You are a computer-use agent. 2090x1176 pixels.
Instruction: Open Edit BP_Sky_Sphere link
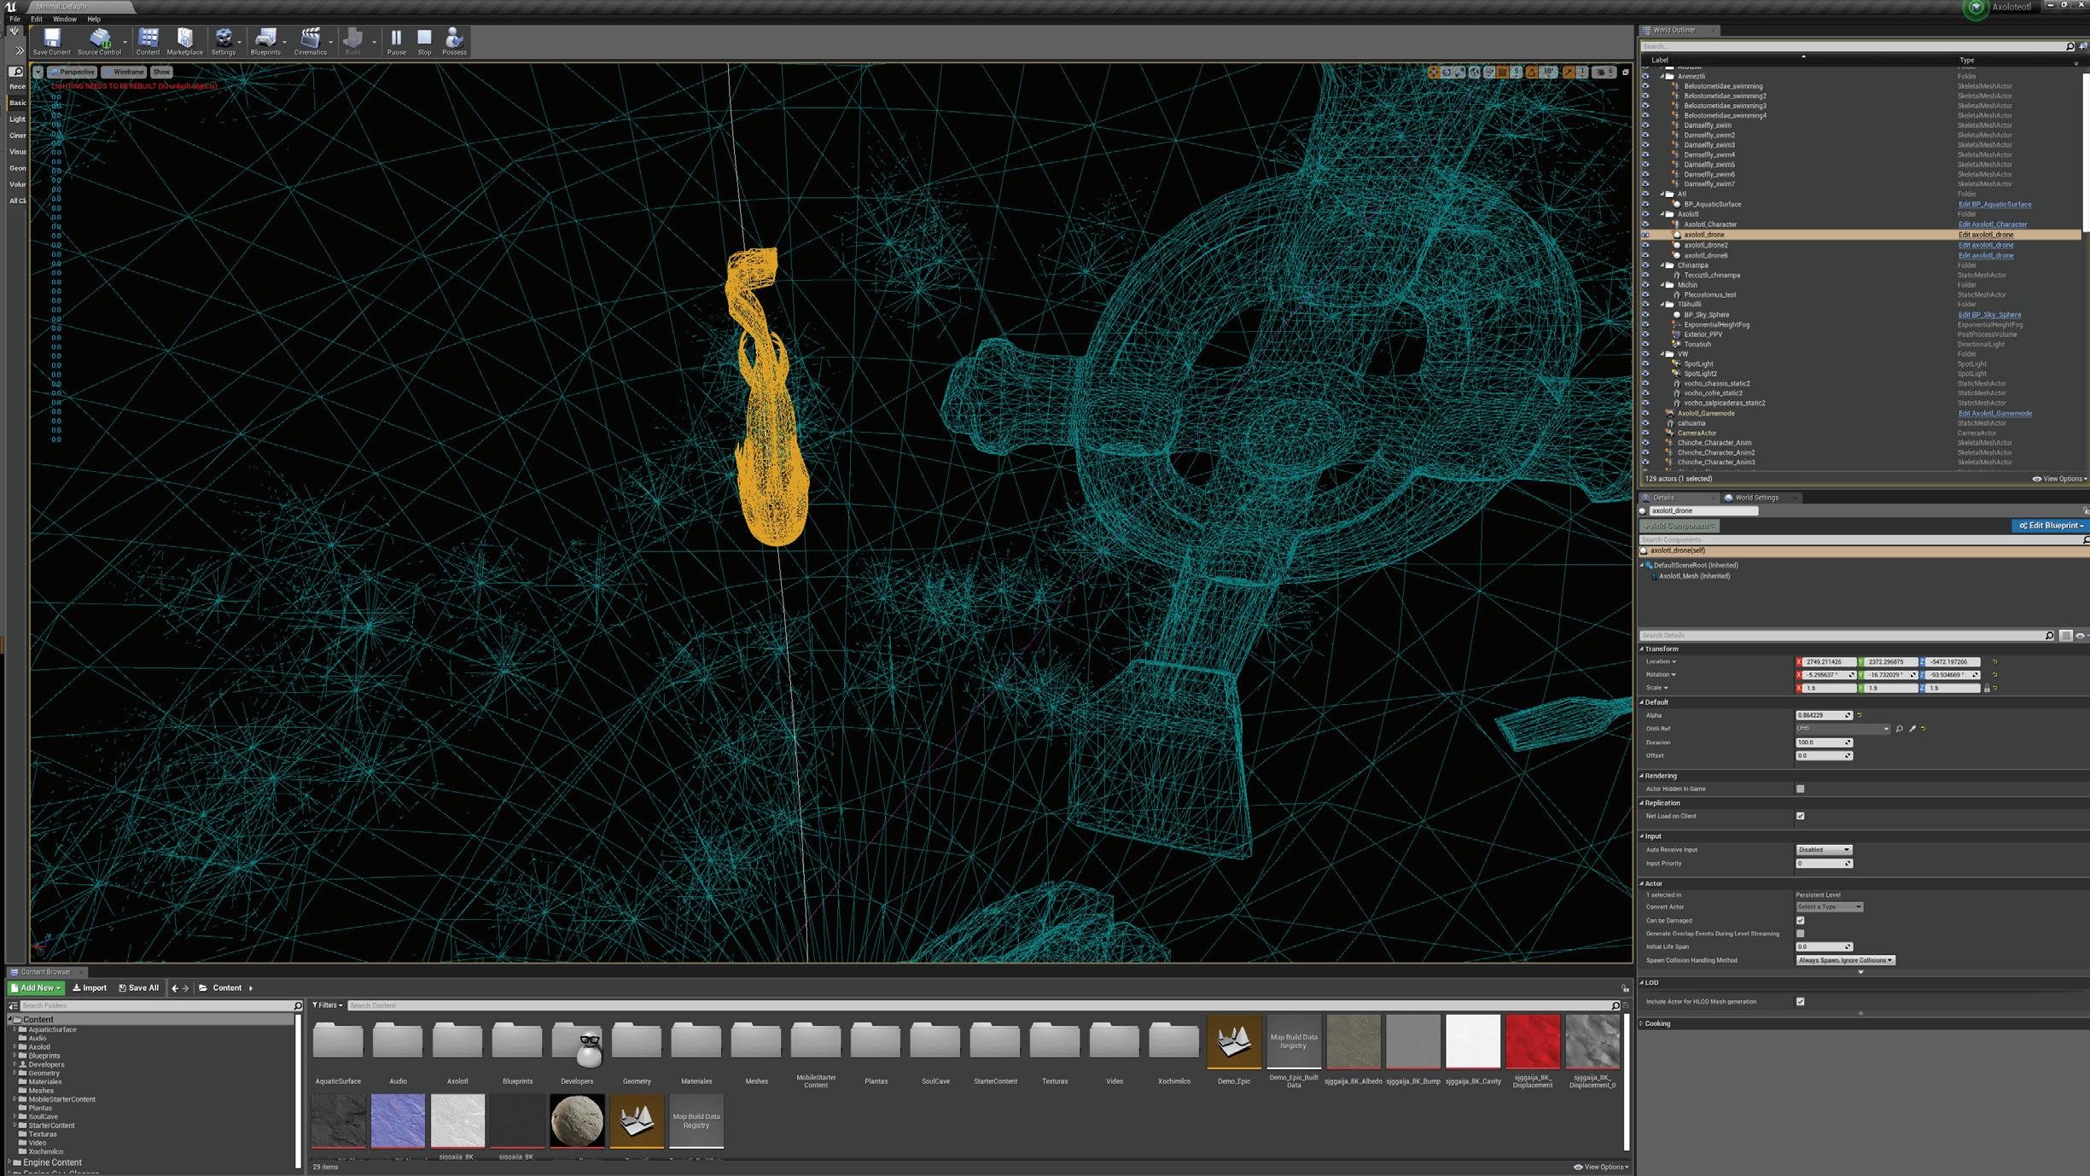[1989, 315]
